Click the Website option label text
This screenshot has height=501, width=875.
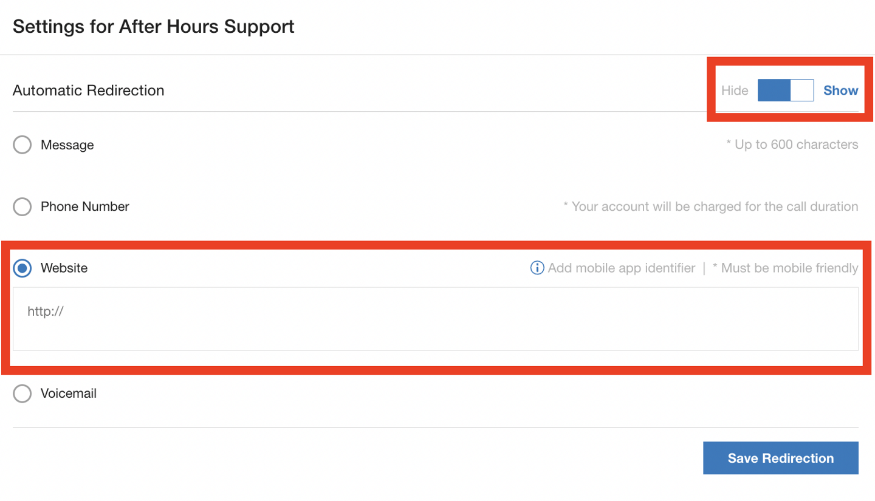click(x=64, y=268)
